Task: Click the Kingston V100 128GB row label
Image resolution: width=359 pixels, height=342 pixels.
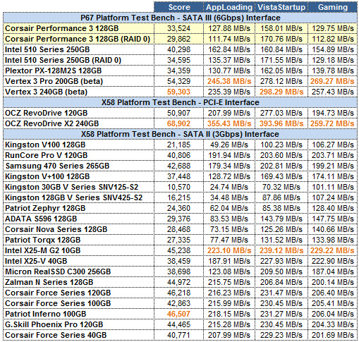Action: (45, 145)
